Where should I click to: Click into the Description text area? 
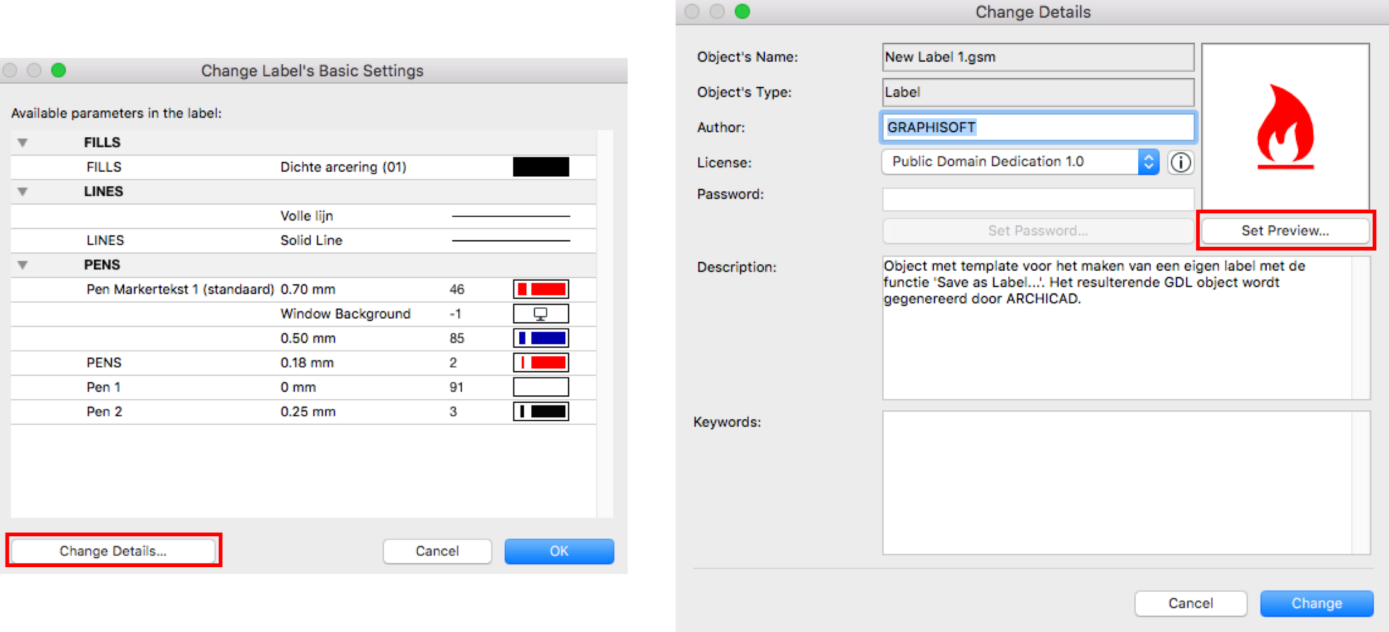pyautogui.click(x=1117, y=327)
